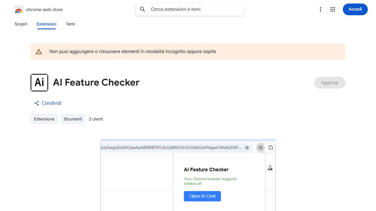Open the three-dot options menu

pyautogui.click(x=320, y=9)
